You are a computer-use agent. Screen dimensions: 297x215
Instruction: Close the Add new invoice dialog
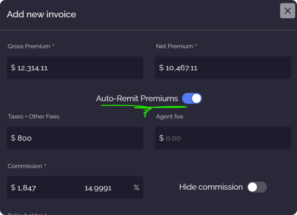287,11
